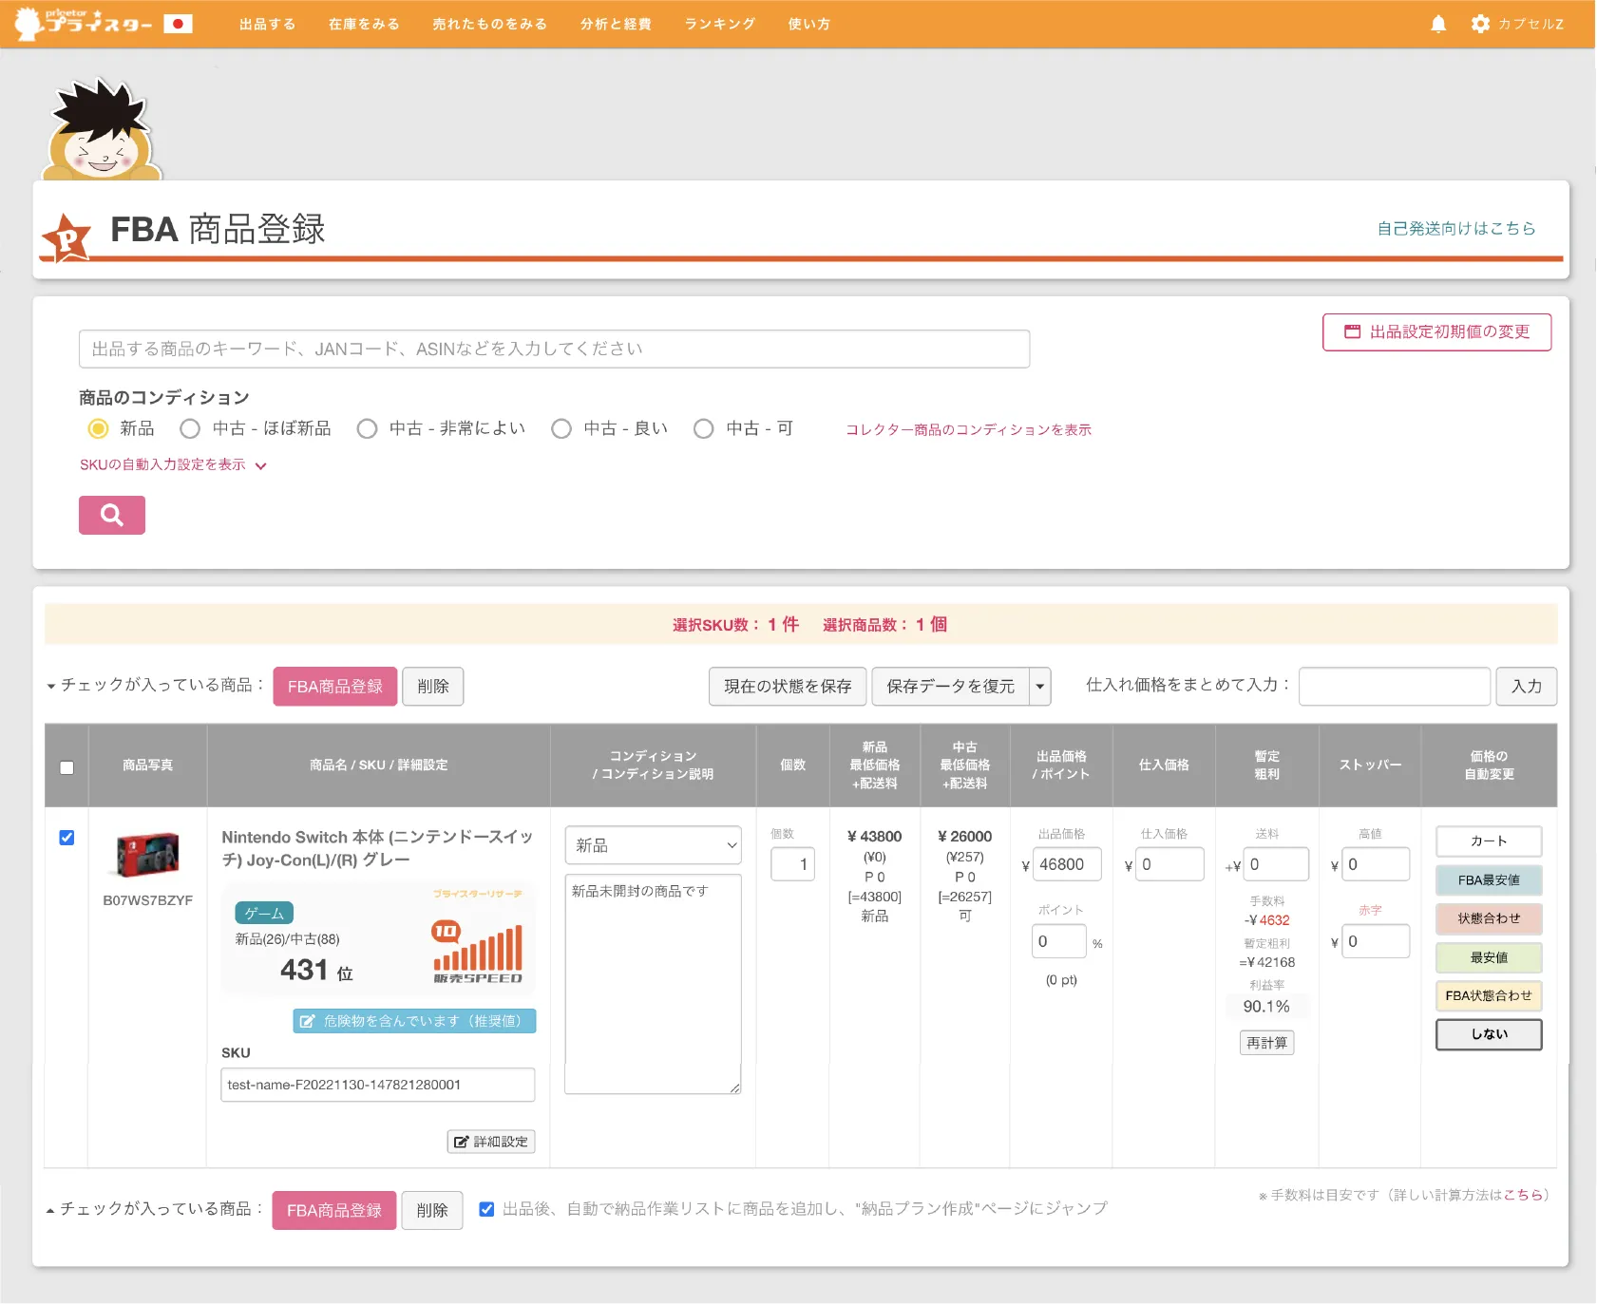Click condition description textarea
Viewport: 1597px width, 1304px height.
653,984
